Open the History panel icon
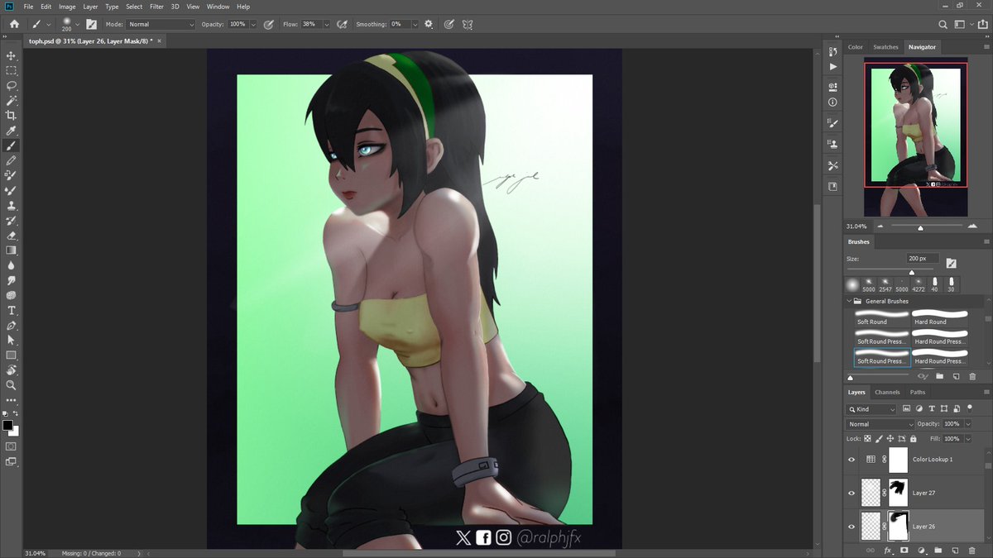This screenshot has height=558, width=993. click(832, 50)
